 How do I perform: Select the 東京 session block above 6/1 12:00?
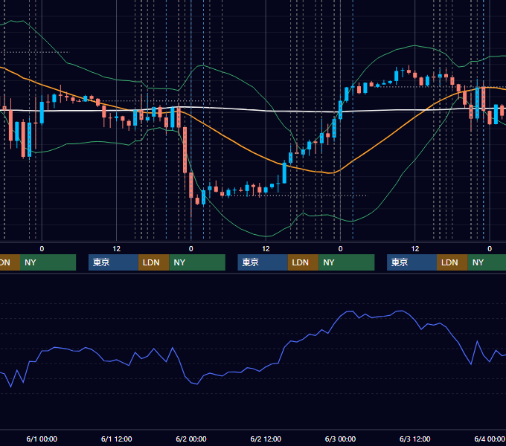[x=113, y=262]
